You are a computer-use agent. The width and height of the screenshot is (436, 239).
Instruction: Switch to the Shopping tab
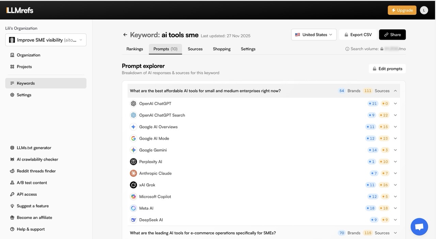(x=221, y=49)
